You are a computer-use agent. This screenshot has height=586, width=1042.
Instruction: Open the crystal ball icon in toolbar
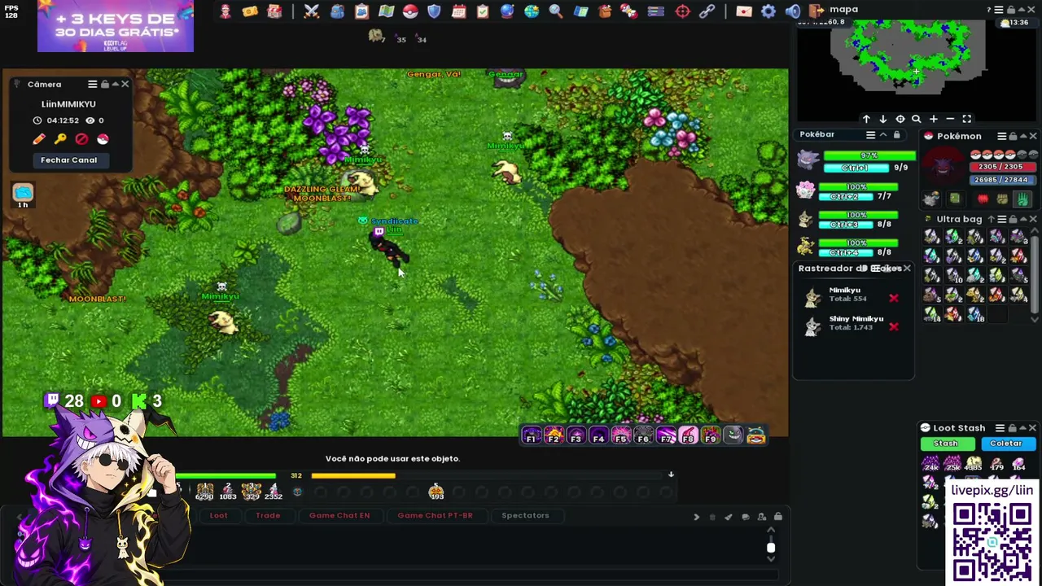pos(507,11)
